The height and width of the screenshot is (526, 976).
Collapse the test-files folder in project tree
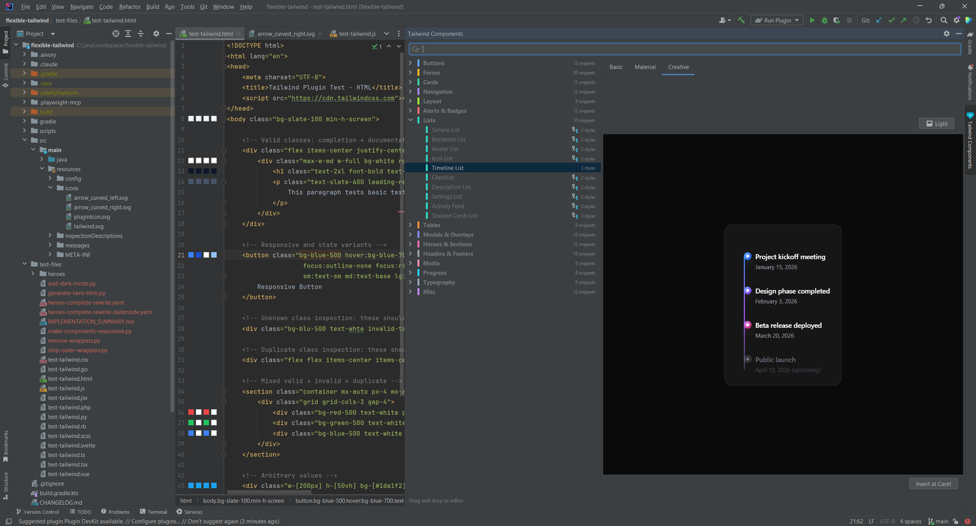pos(24,264)
